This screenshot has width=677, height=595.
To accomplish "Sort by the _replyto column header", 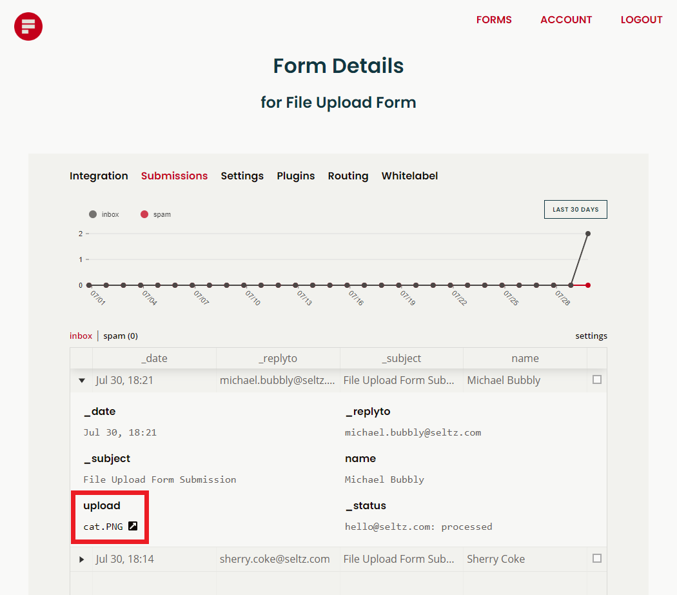I will click(x=277, y=358).
